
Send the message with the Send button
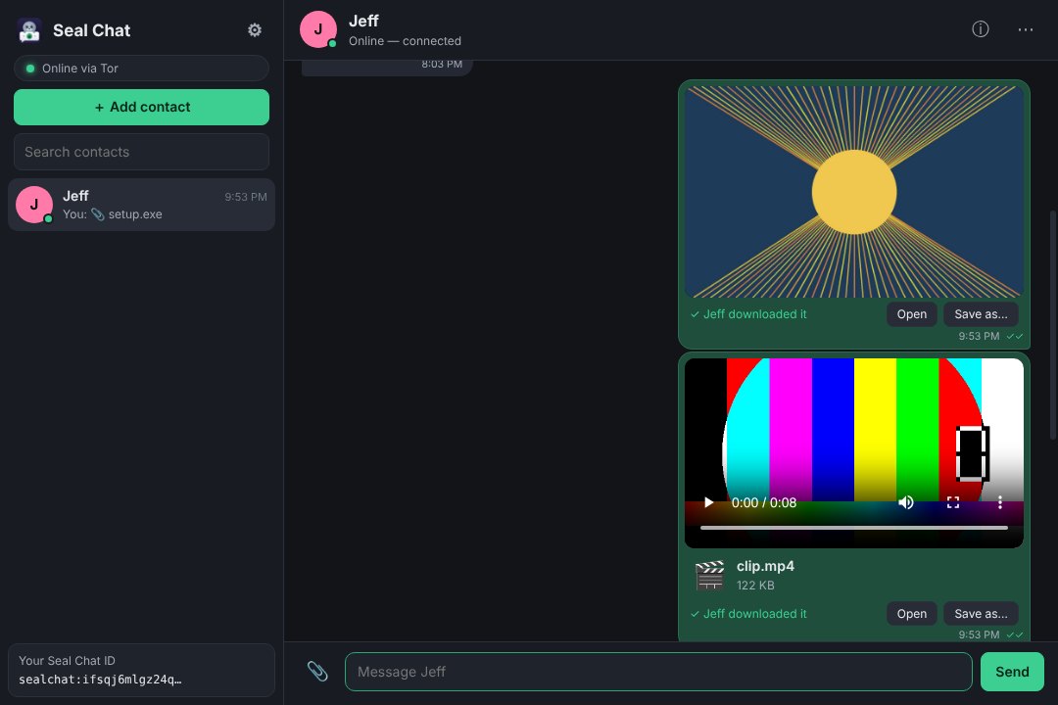coord(1012,672)
